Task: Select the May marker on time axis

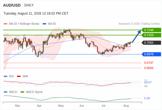Action: (61, 106)
